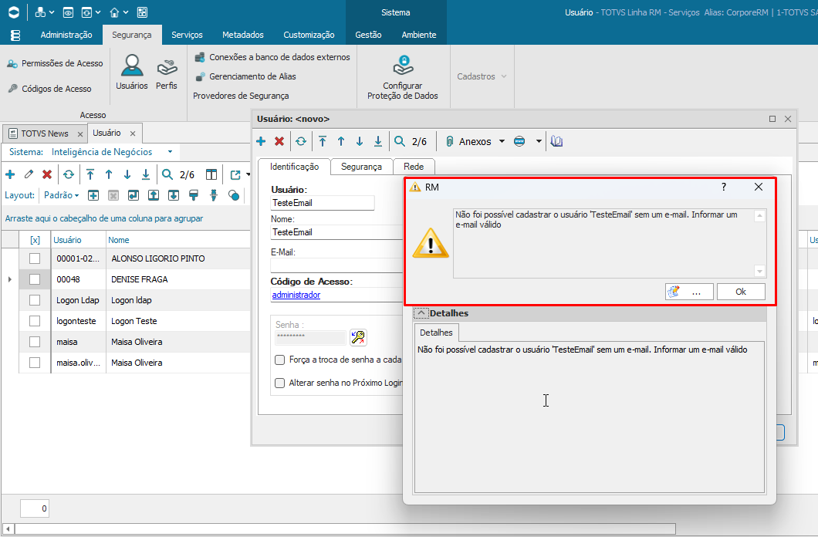Click the message box scroll-down arrow
The width and height of the screenshot is (818, 537).
click(759, 271)
